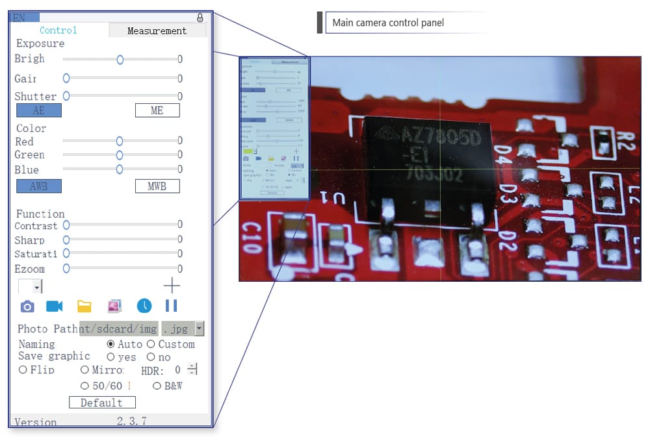650x437 pixels.
Task: Click the Gain slider handle
Action: coord(66,78)
